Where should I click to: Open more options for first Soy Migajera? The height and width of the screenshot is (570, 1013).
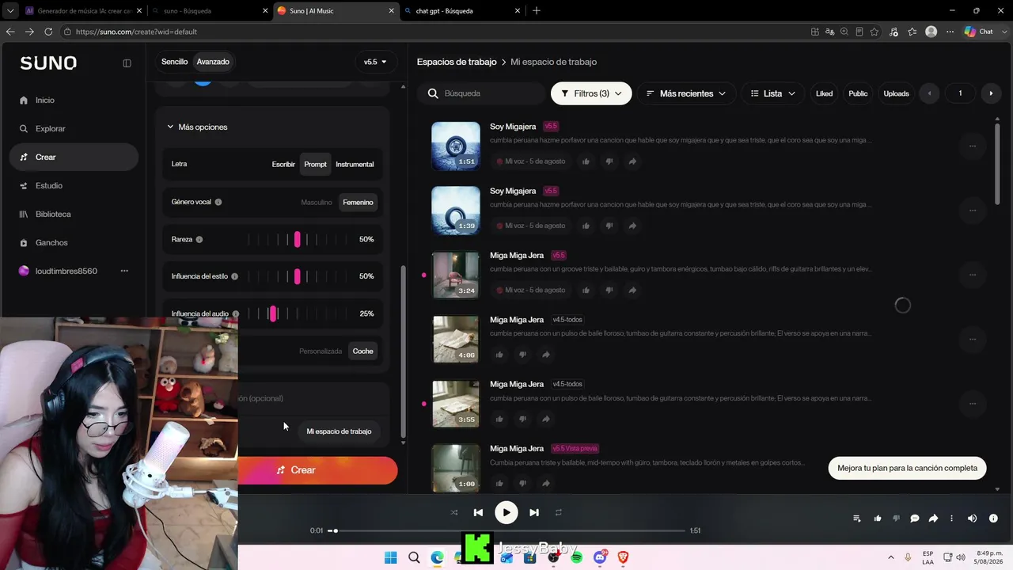tap(973, 146)
